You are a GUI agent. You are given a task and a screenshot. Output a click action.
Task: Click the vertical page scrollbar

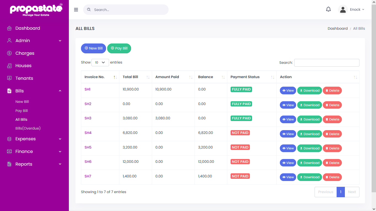[374, 96]
